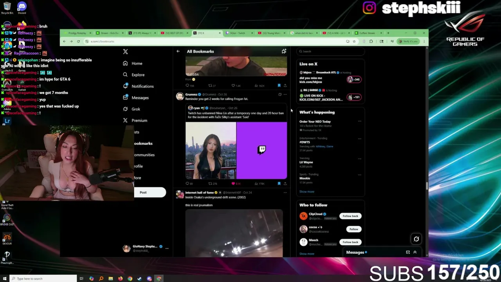Click the X search field
Image resolution: width=501 pixels, height=282 pixels.
pos(331,51)
